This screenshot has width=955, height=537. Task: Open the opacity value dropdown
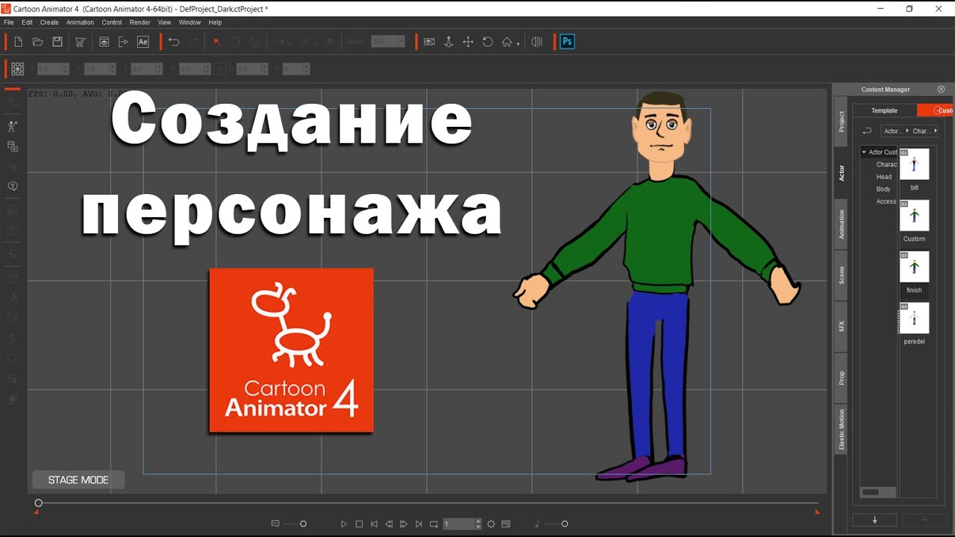401,42
